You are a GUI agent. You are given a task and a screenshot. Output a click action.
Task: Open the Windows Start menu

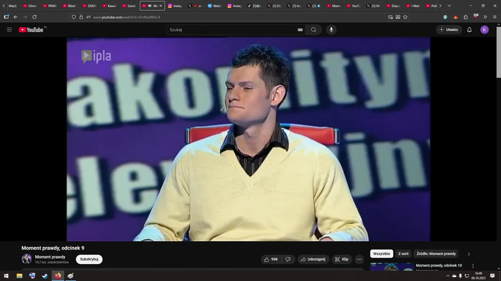click(6, 276)
